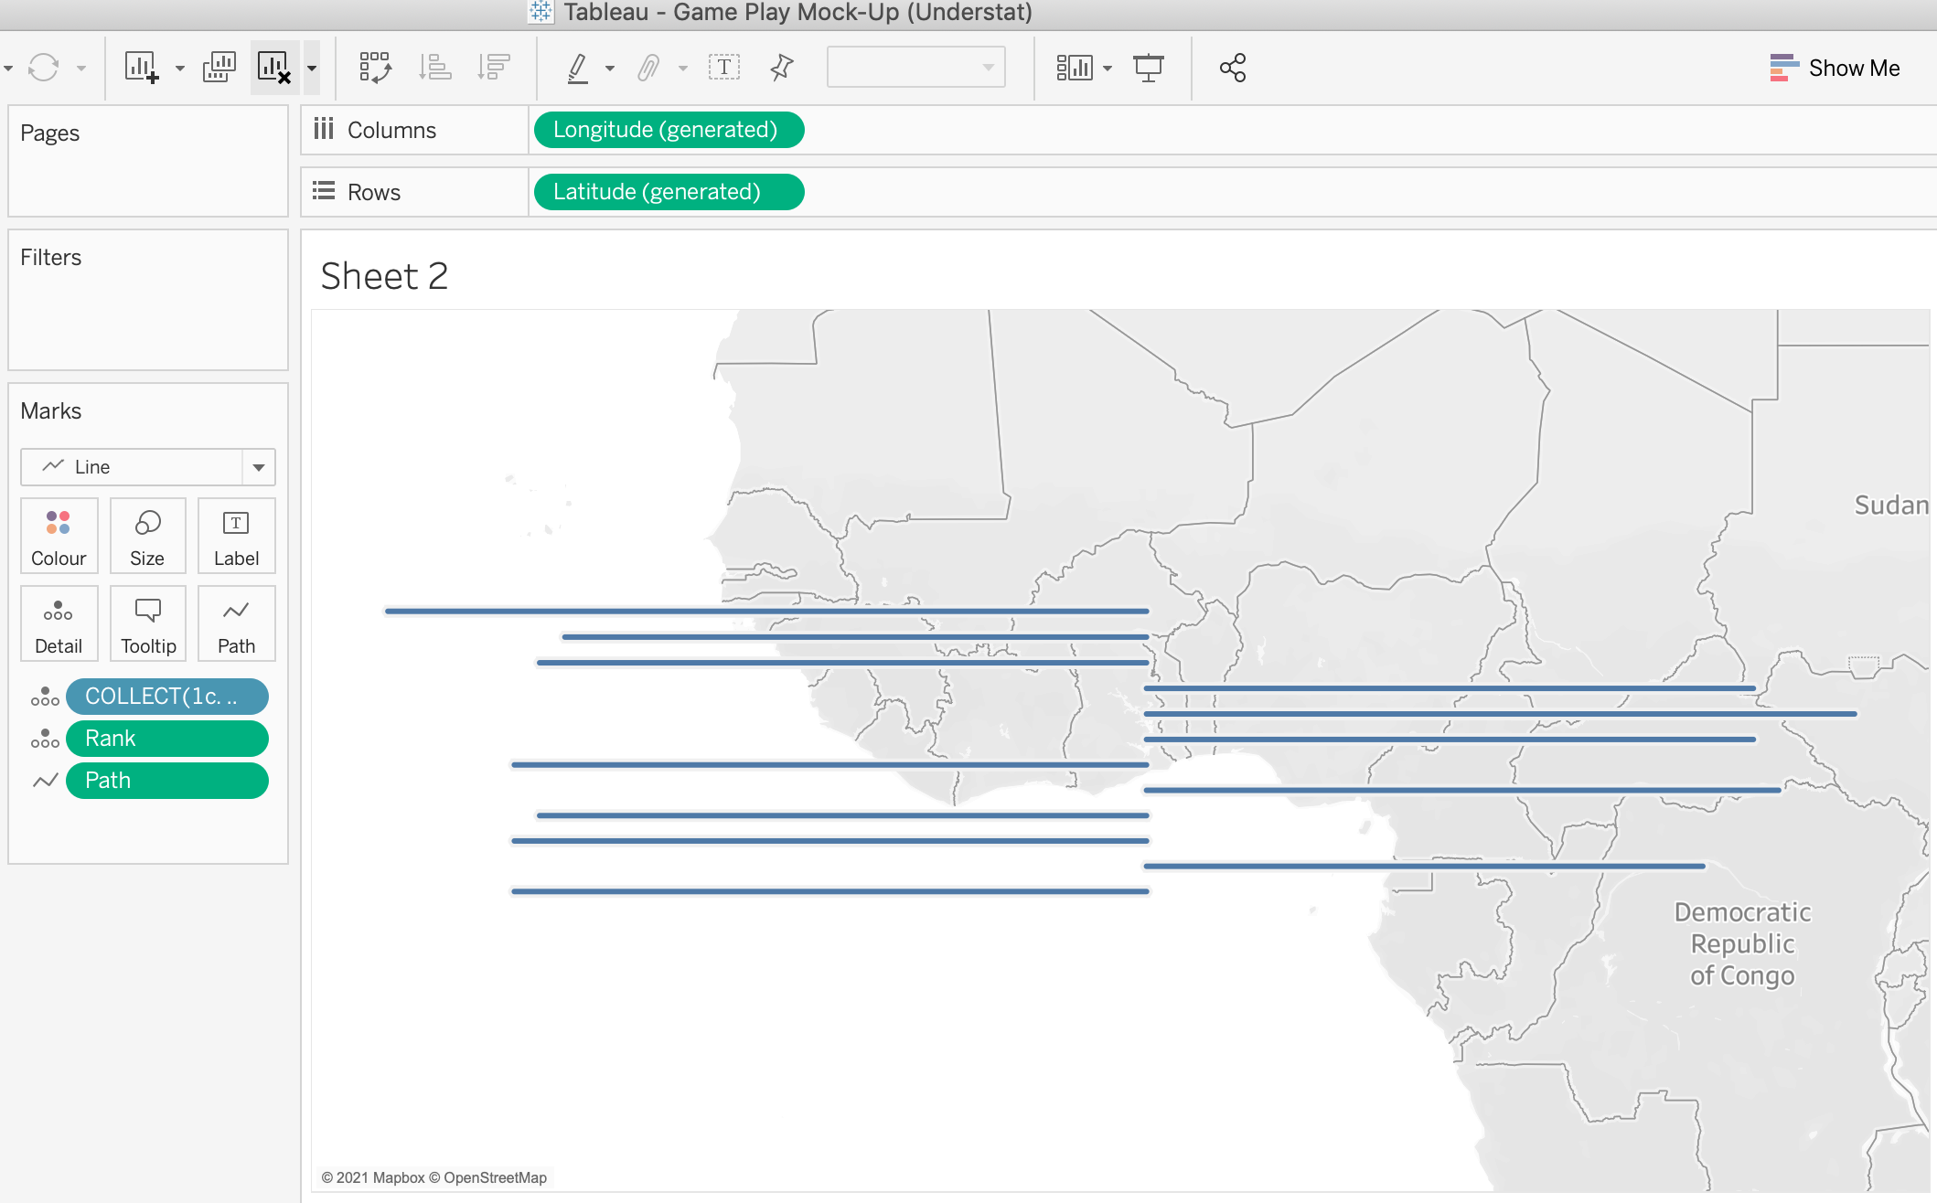Open the Fit view dropdown box

(915, 68)
